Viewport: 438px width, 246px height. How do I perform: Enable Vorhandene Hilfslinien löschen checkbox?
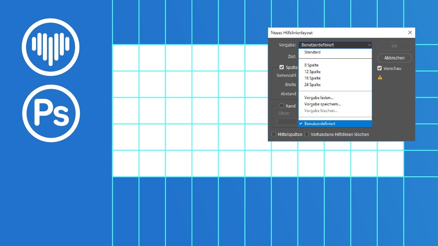[307, 134]
